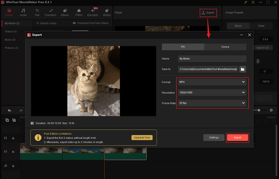The image size is (279, 179).
Task: Click the Upgrade Now button
Action: (x=142, y=137)
